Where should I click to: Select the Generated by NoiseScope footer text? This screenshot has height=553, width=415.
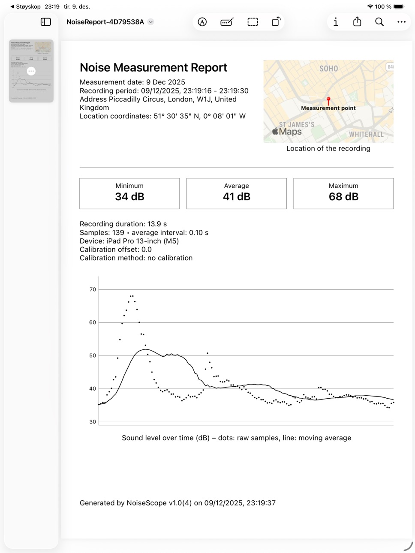(x=177, y=503)
